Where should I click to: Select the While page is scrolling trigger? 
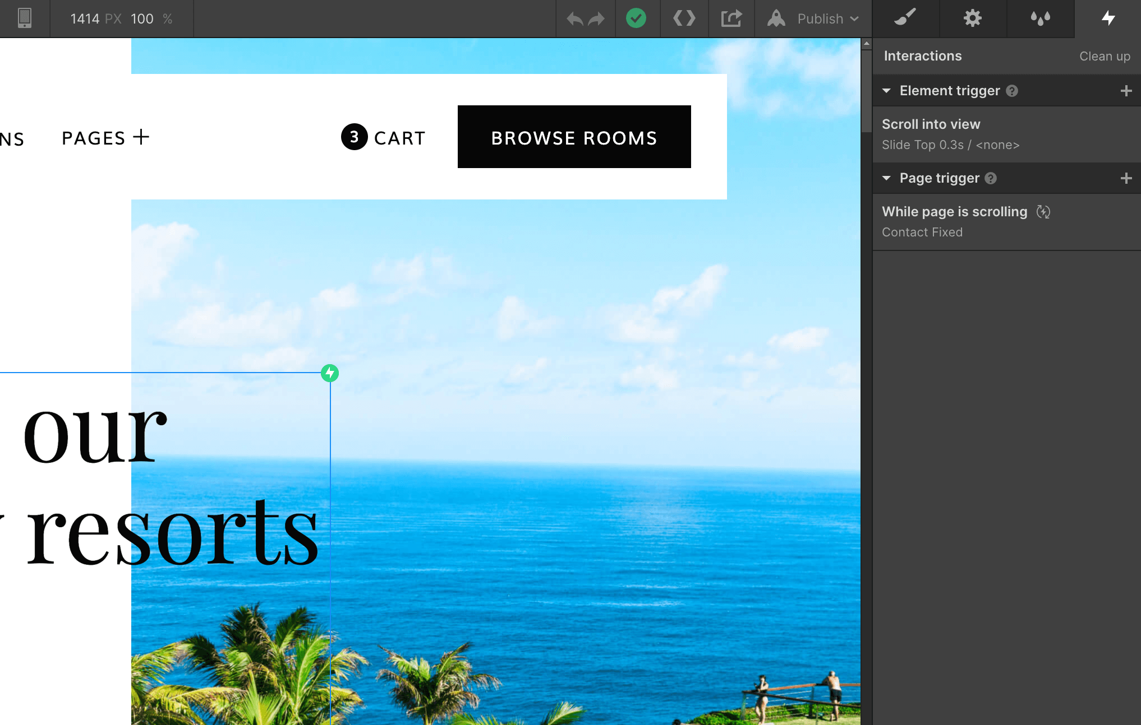pos(954,212)
